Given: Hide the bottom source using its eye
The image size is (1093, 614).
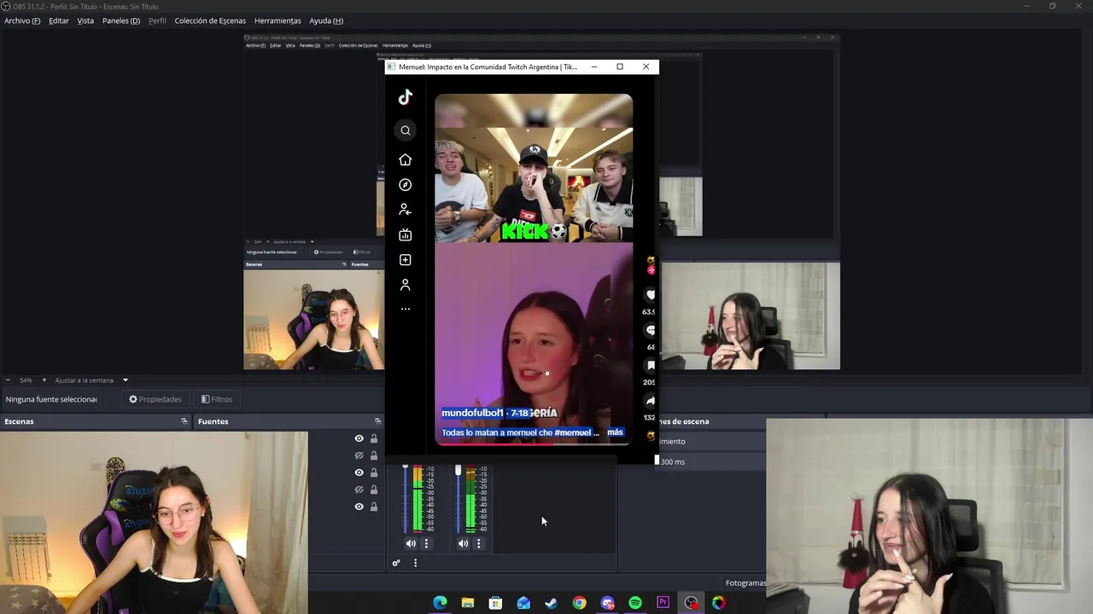Looking at the screenshot, I should coord(359,507).
